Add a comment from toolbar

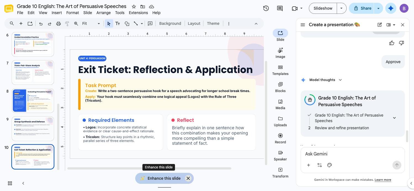point(150,23)
